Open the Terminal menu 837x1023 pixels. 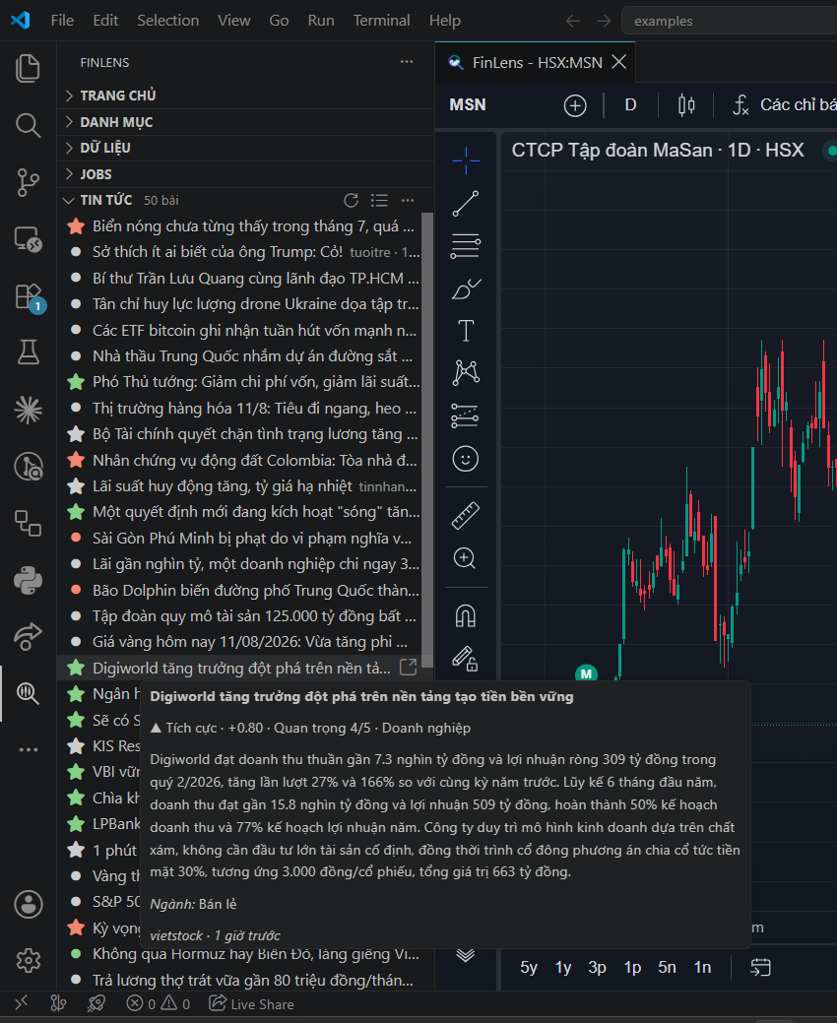coord(382,21)
